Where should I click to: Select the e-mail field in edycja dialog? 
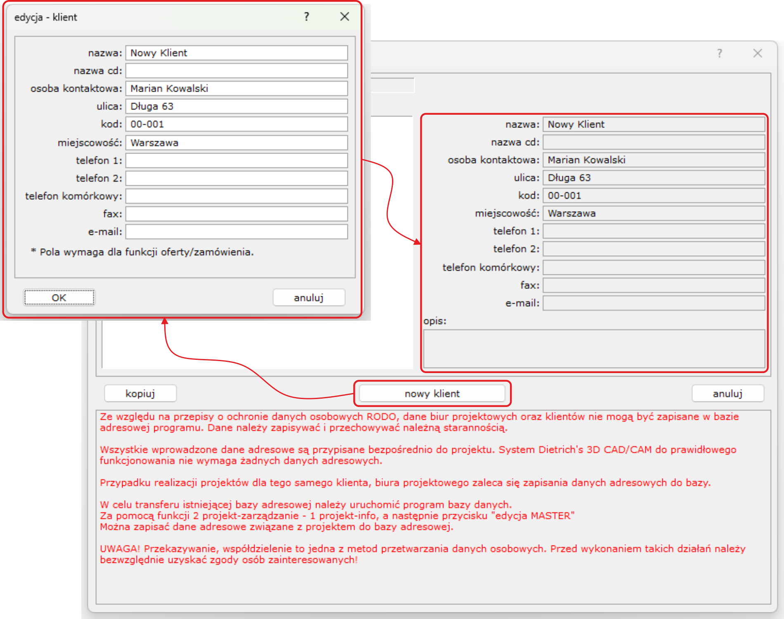[x=236, y=232]
